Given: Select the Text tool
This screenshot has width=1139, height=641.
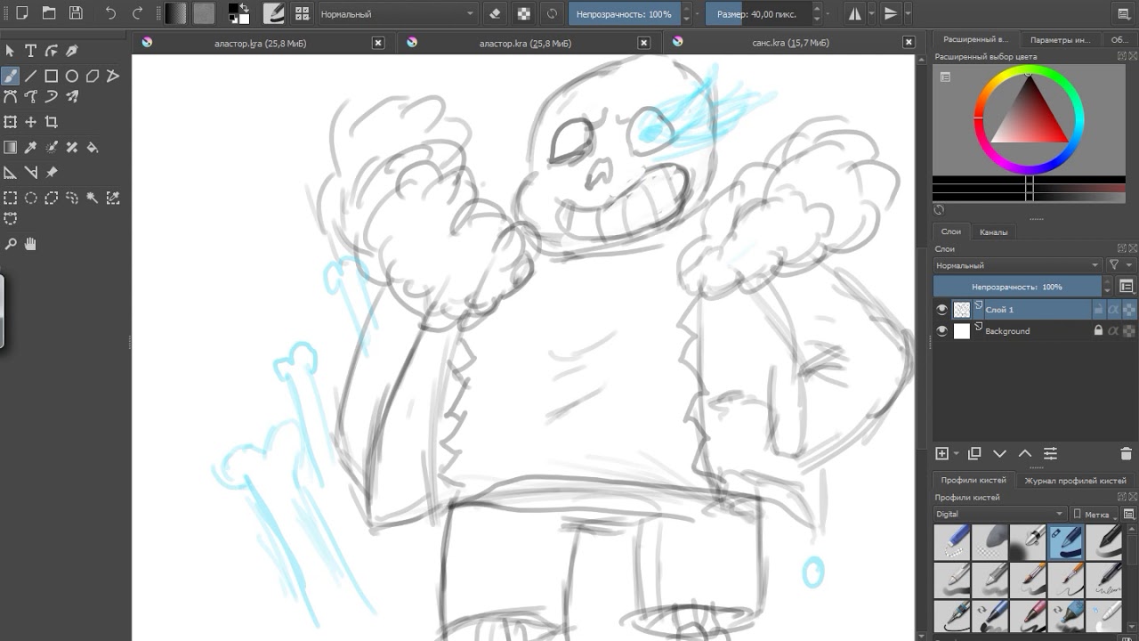Looking at the screenshot, I should [31, 52].
